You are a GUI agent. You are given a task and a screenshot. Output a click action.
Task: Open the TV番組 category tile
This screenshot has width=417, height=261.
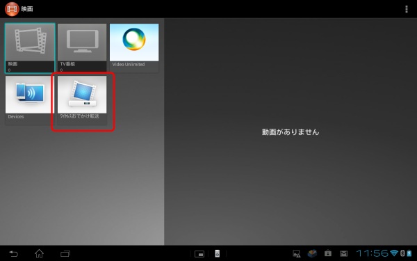coord(82,48)
